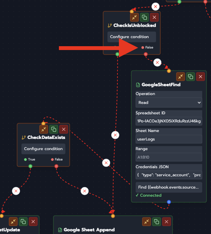The image size is (211, 234).
Task: Delete the CheckDataExists node
Action: [x=64, y=129]
